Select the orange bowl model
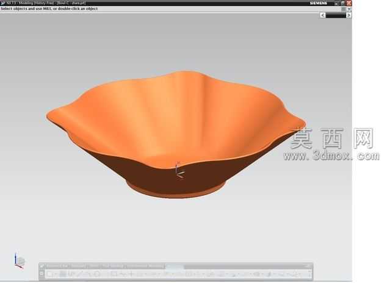The image size is (390, 286). (176, 134)
